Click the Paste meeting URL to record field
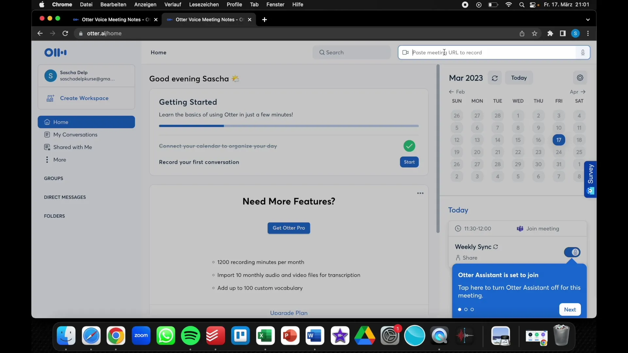628x353 pixels. coord(494,52)
